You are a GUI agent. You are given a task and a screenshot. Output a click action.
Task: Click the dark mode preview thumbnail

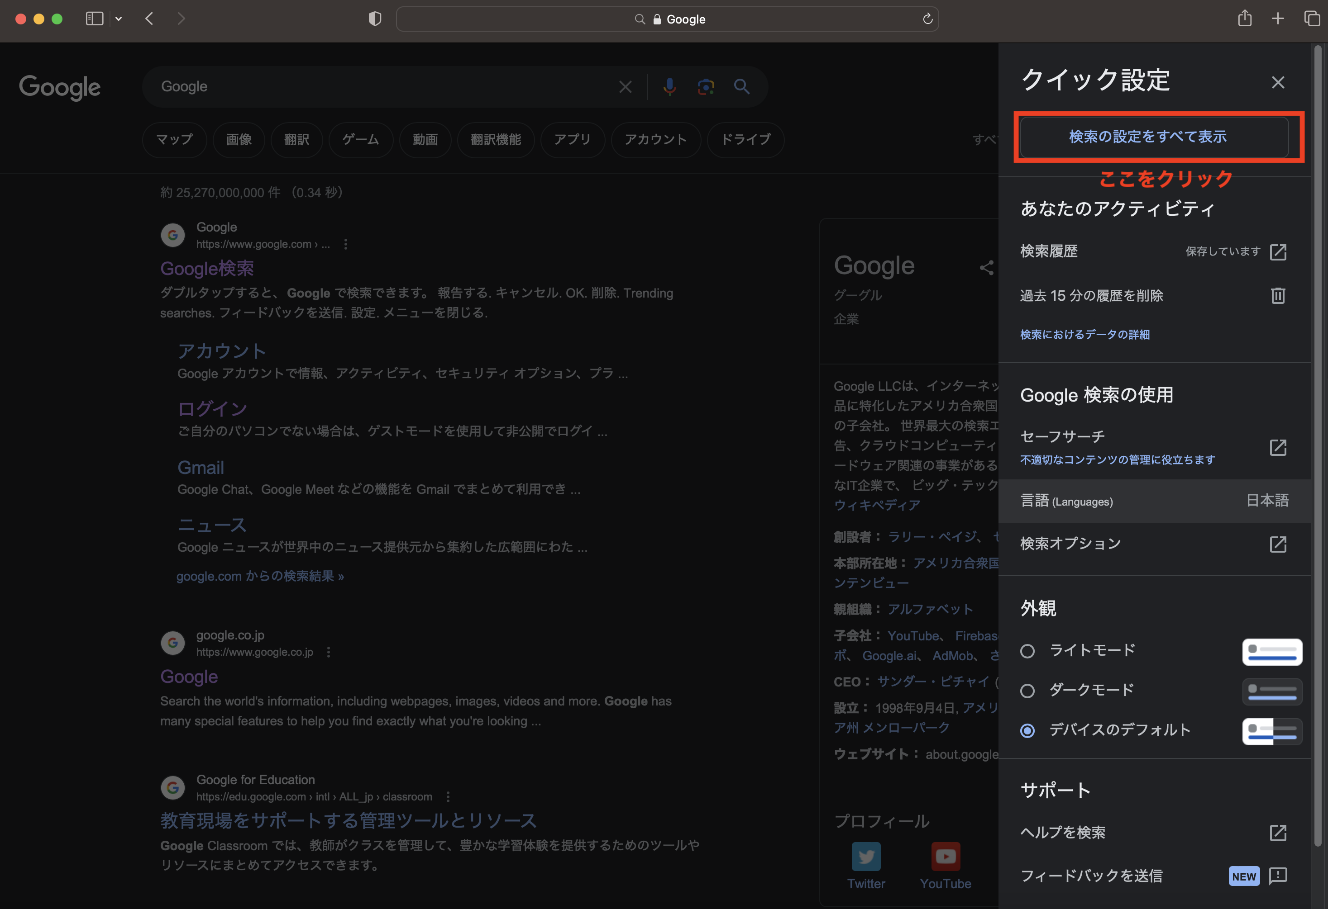1272,692
